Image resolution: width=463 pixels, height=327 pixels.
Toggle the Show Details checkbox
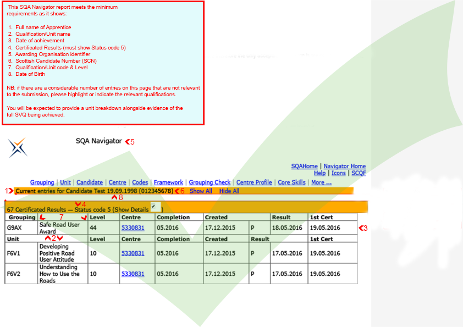pos(155,207)
